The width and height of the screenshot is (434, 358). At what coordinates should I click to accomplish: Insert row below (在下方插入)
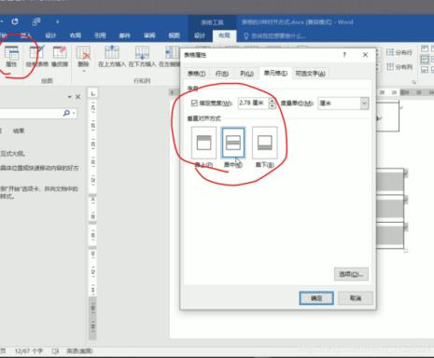point(142,57)
